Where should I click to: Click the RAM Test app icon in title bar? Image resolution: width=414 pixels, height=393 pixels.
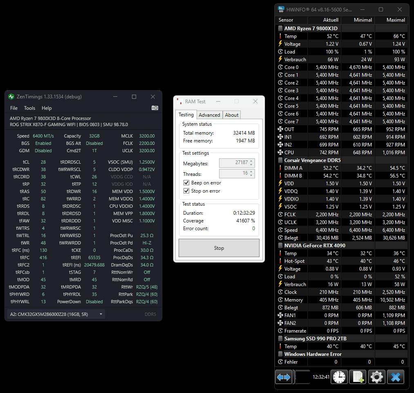[x=179, y=102]
